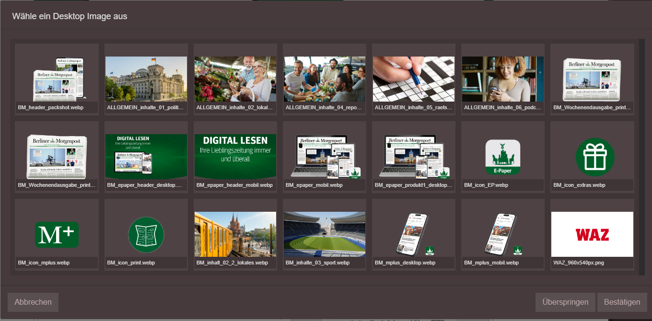Choose the crossword puzzle photo

[x=413, y=79]
